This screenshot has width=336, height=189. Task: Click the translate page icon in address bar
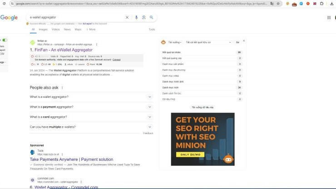click(x=272, y=4)
